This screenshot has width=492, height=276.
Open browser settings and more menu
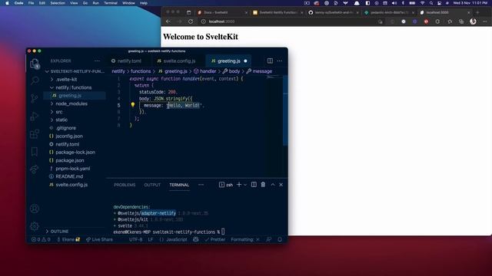(x=485, y=21)
